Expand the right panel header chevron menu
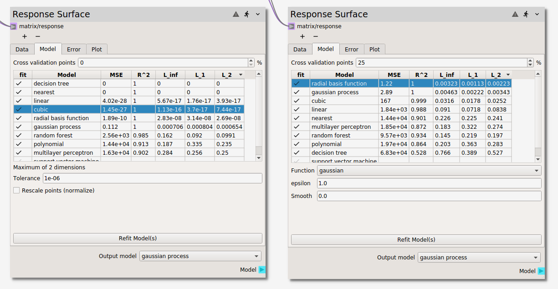The image size is (558, 289). pos(537,14)
